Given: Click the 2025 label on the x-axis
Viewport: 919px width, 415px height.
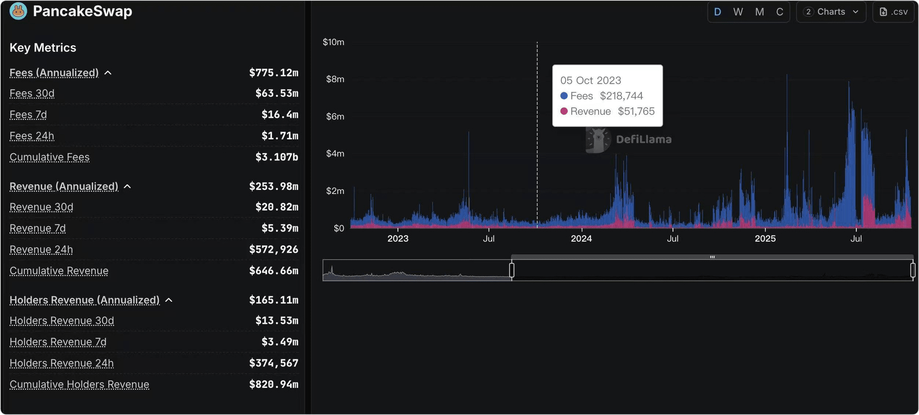Looking at the screenshot, I should point(765,239).
